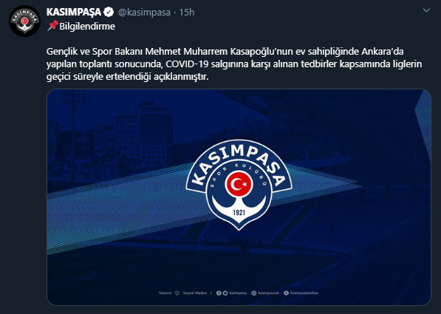Visit the @kasimpasa handle
The height and width of the screenshot is (314, 441).
(x=144, y=13)
